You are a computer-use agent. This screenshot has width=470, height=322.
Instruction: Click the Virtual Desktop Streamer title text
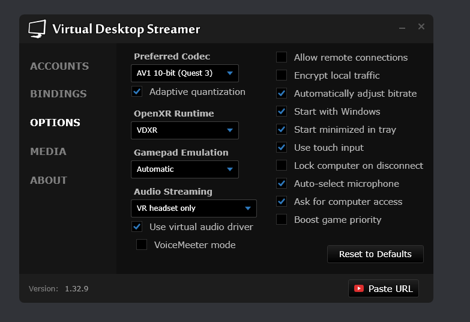tap(126, 29)
